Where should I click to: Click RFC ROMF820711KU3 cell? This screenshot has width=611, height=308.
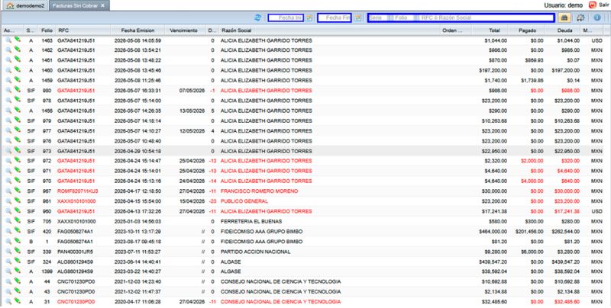(x=78, y=191)
